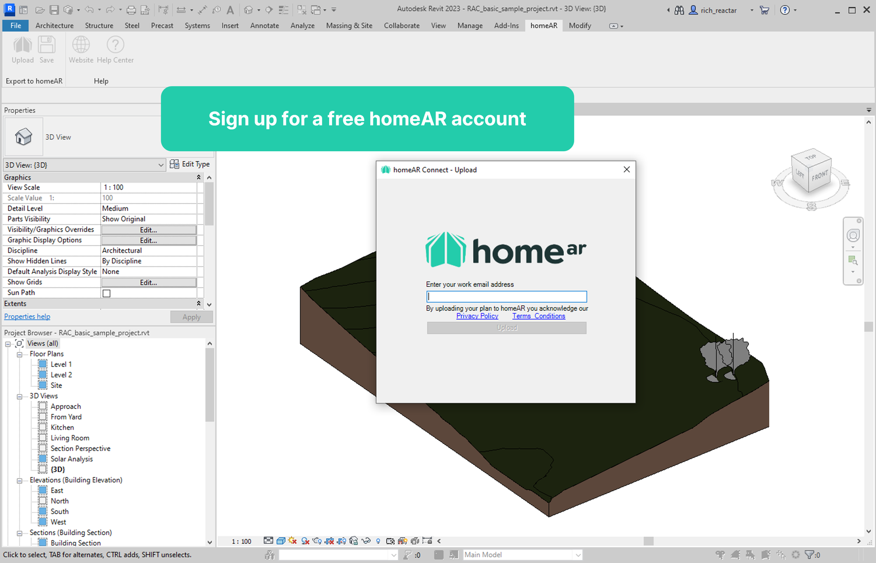Collapse the Floor Plans tree node

[x=19, y=354]
